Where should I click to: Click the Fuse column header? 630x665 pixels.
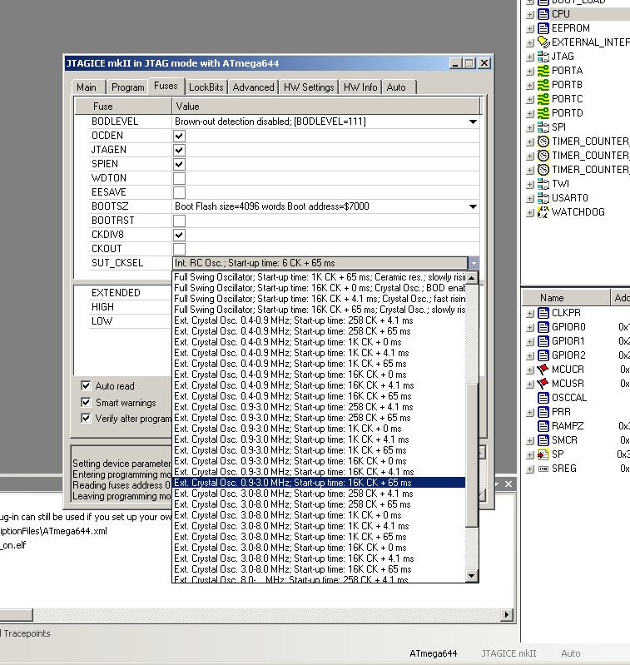(x=123, y=107)
